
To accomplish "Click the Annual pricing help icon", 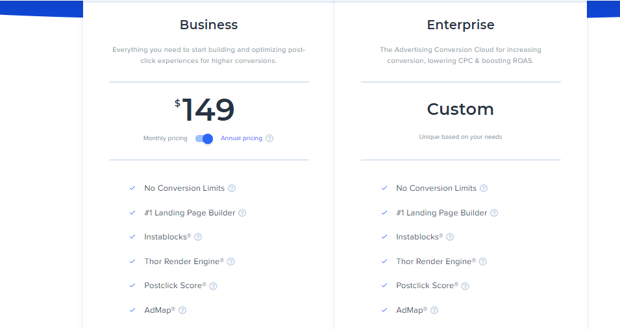I will 269,138.
